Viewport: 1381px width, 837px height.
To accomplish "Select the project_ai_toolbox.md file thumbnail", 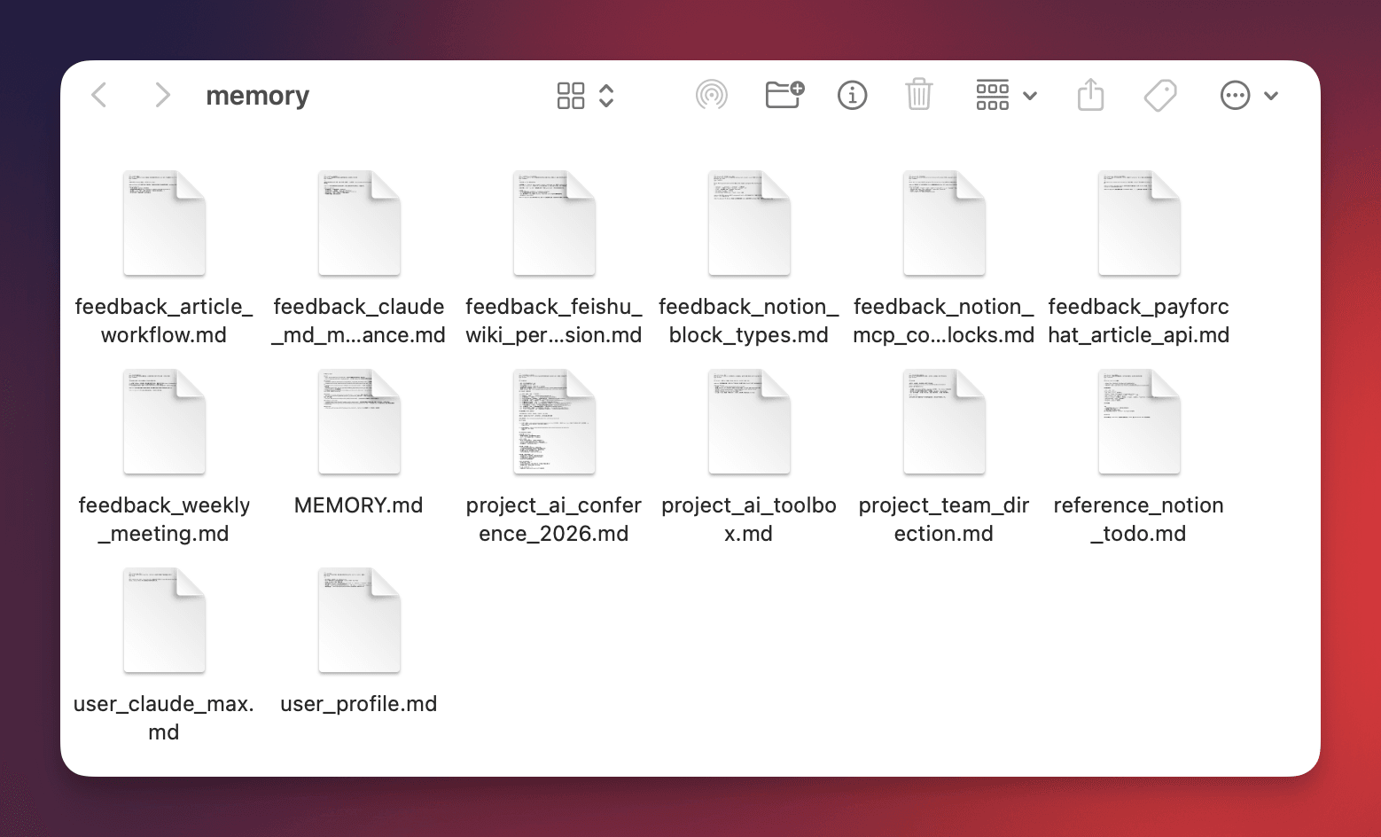I will (x=749, y=421).
